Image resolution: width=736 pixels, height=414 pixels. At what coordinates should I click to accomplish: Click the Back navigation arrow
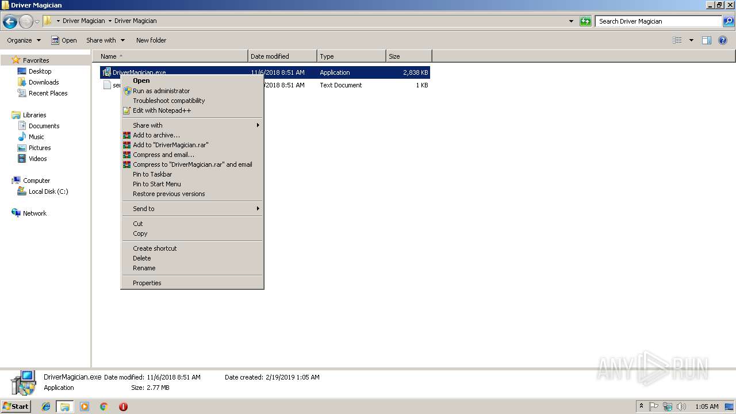(x=10, y=21)
